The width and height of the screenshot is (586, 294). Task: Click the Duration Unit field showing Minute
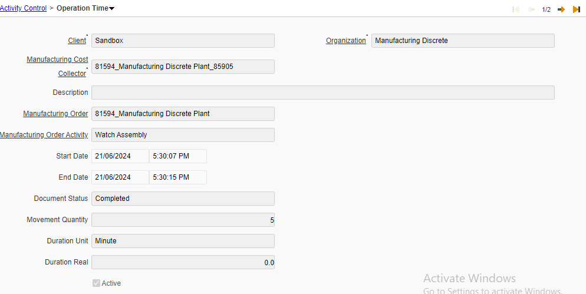coord(183,241)
